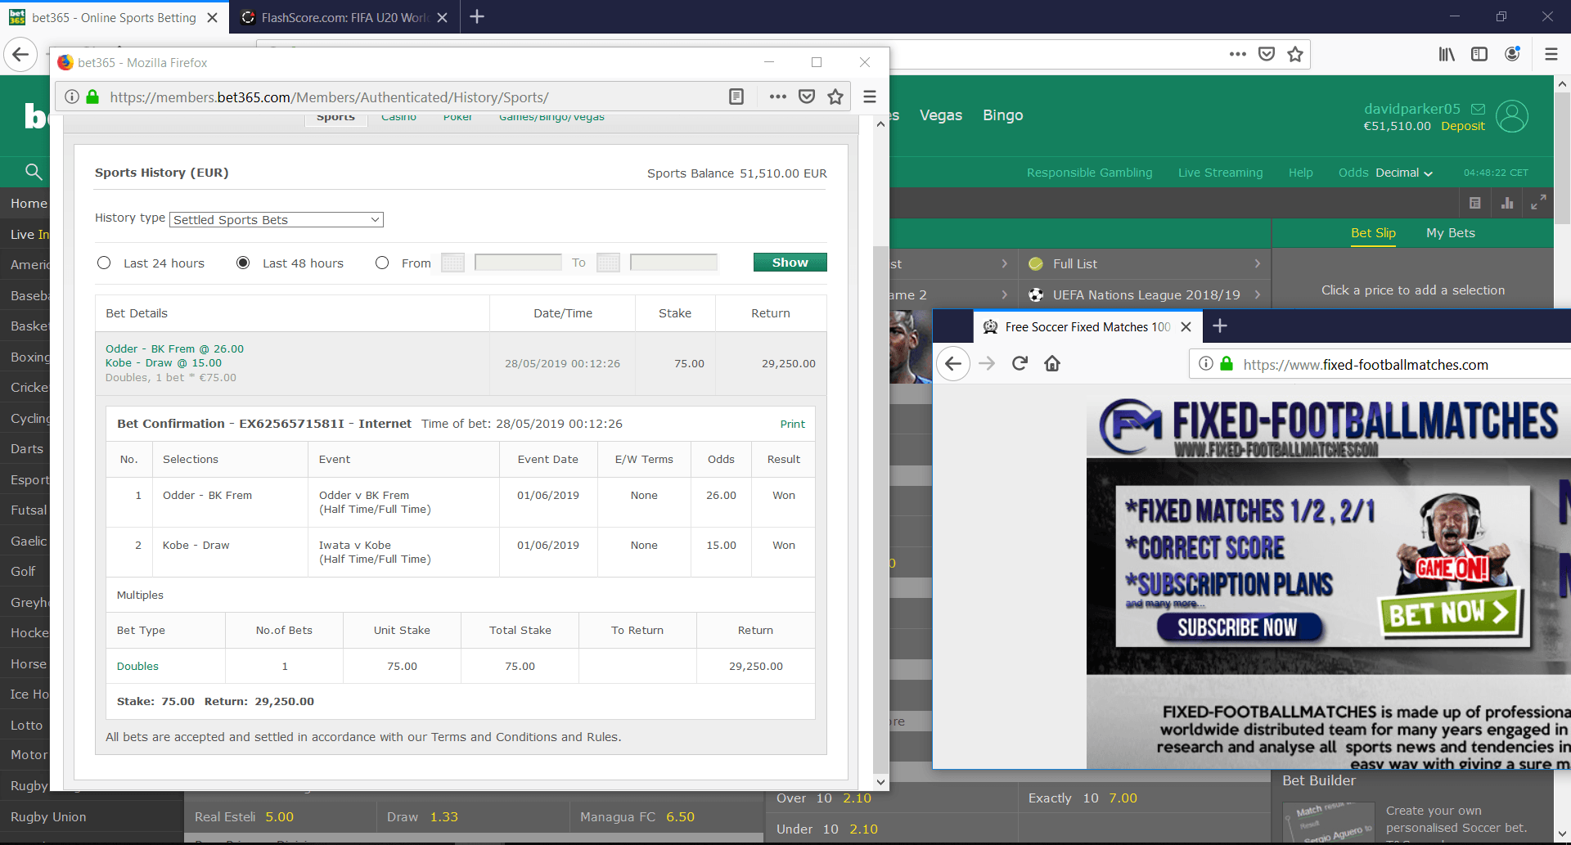1571x845 pixels.
Task: Click the back arrow in main Firefox window
Action: click(x=20, y=55)
